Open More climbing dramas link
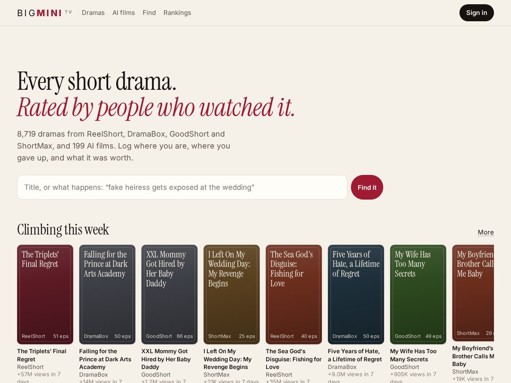The image size is (511, 383). (486, 232)
